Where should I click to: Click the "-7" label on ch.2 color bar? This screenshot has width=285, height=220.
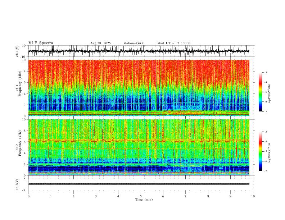point(266,171)
